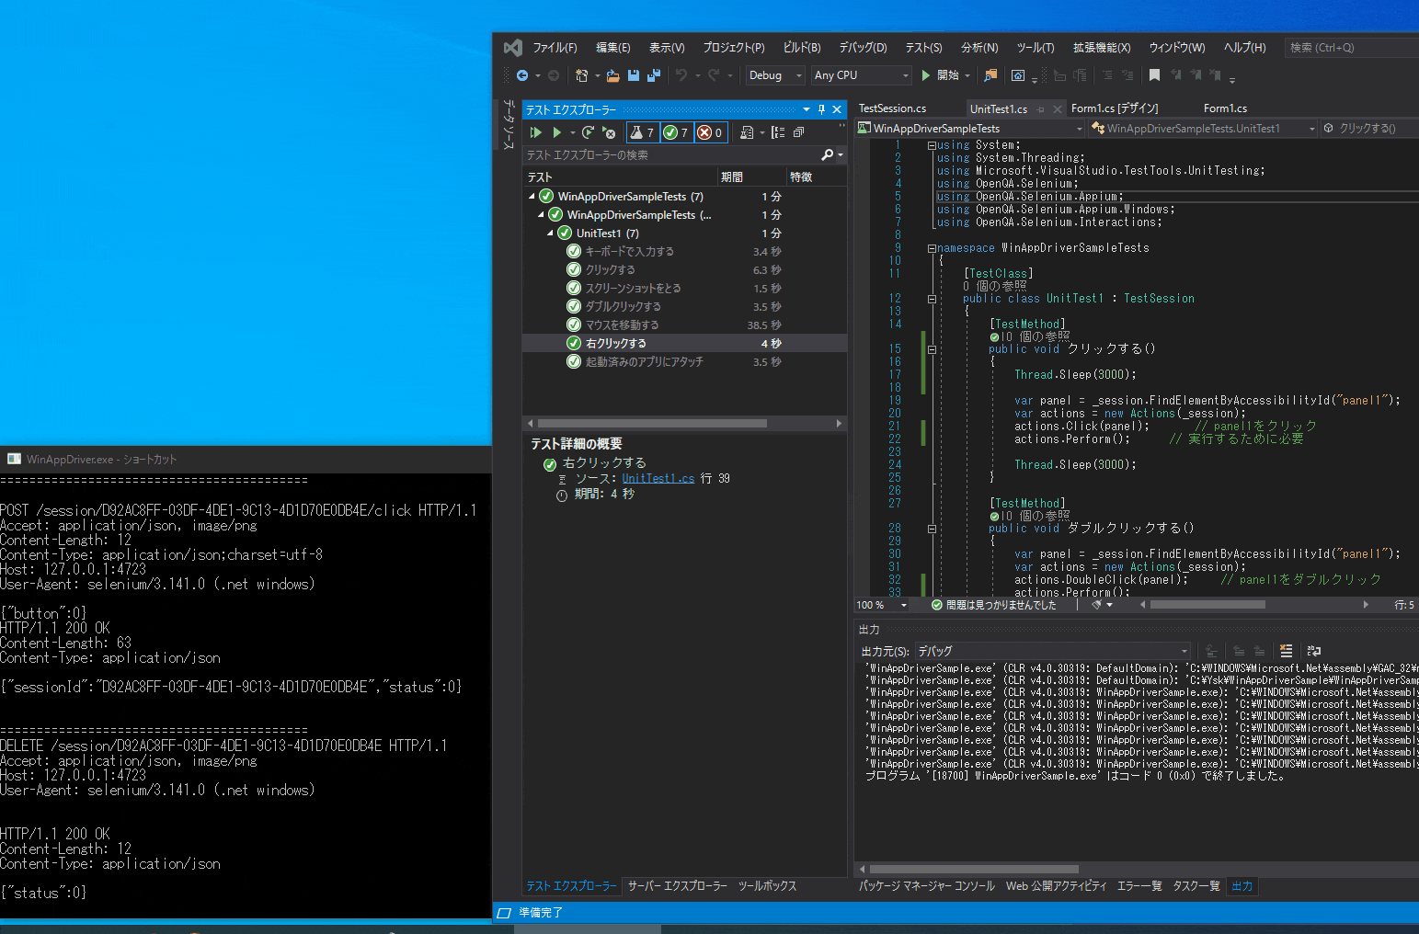This screenshot has height=934, width=1419.
Task: Open UnitTest1.cs via the source link
Action: [x=658, y=478]
